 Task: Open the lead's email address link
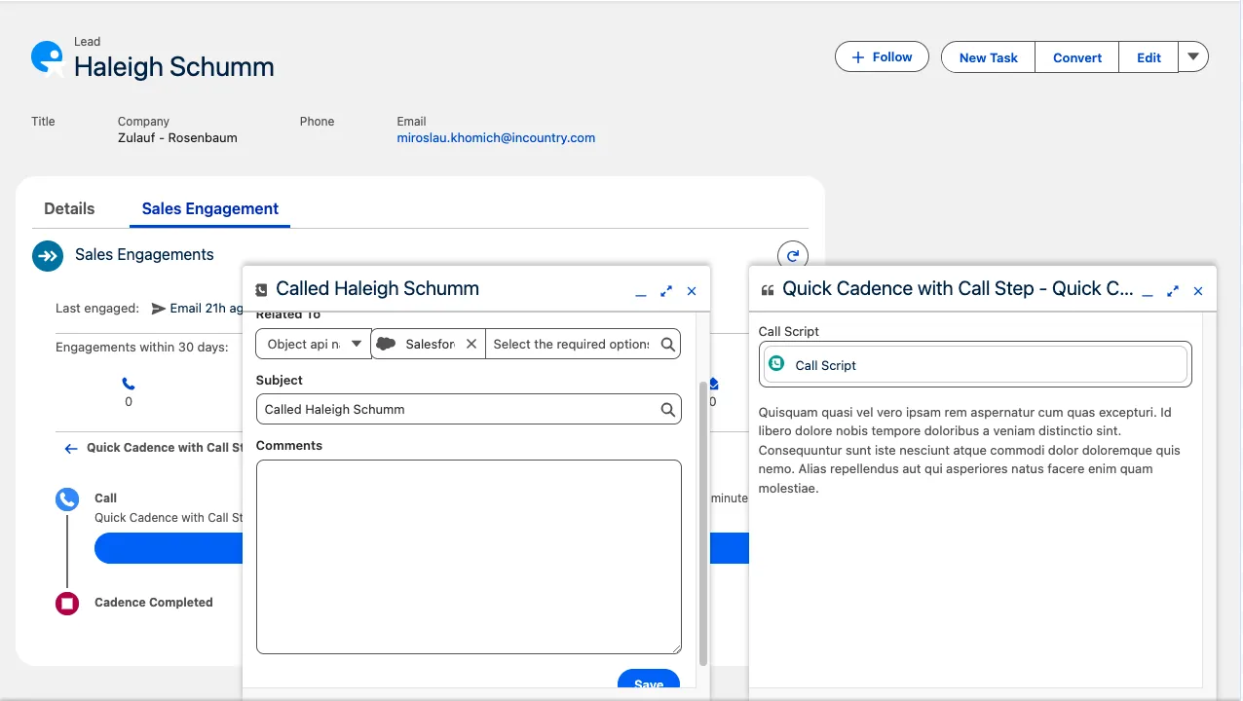(496, 138)
